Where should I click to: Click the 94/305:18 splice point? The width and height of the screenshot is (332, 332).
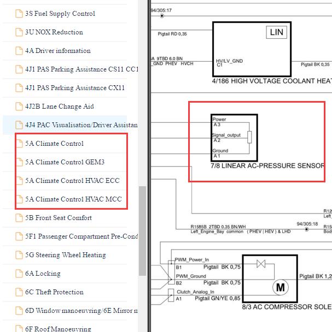(x=306, y=229)
